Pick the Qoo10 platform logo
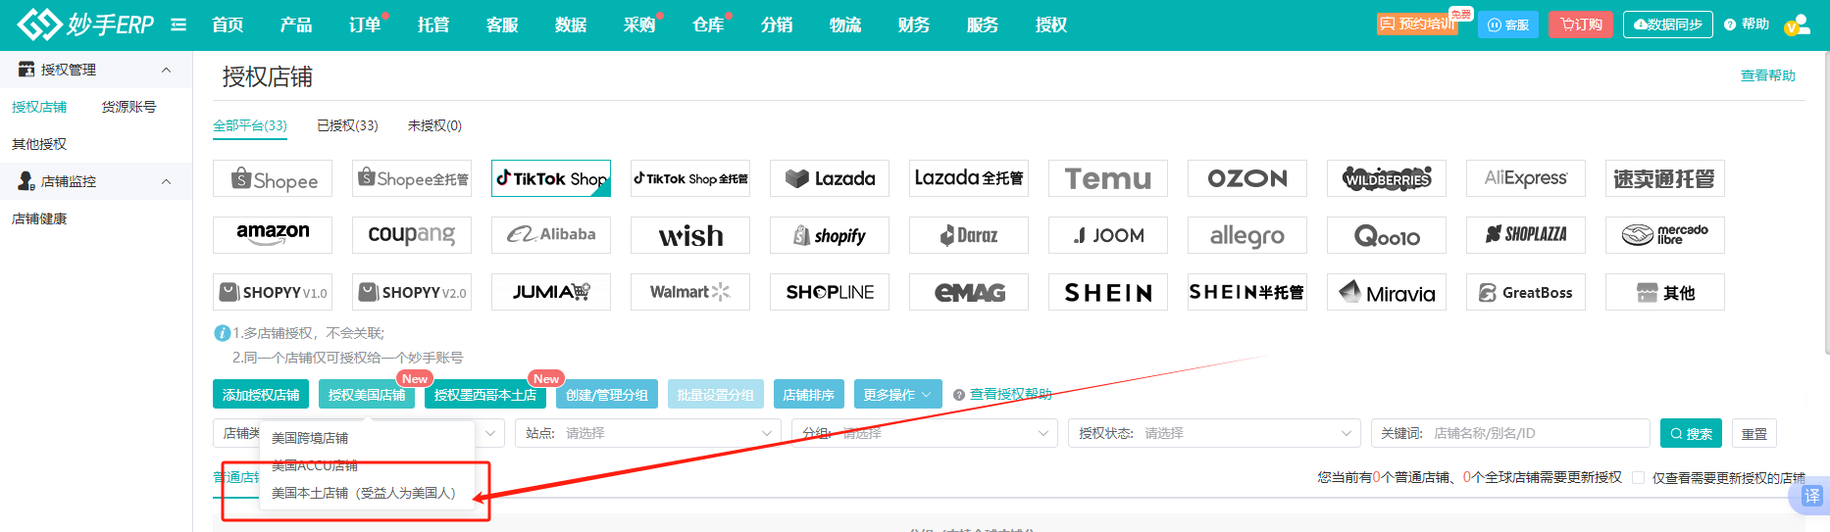The width and height of the screenshot is (1830, 532). [1387, 235]
